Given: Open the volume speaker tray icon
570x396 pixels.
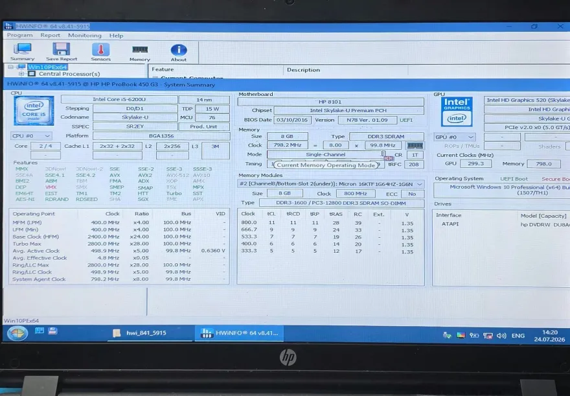Looking at the screenshot, I should click(501, 336).
